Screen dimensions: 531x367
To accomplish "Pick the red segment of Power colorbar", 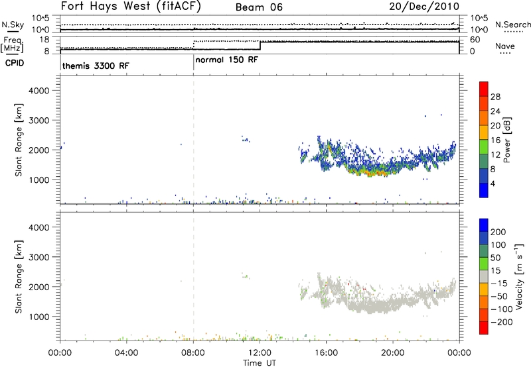I will 484,89.
